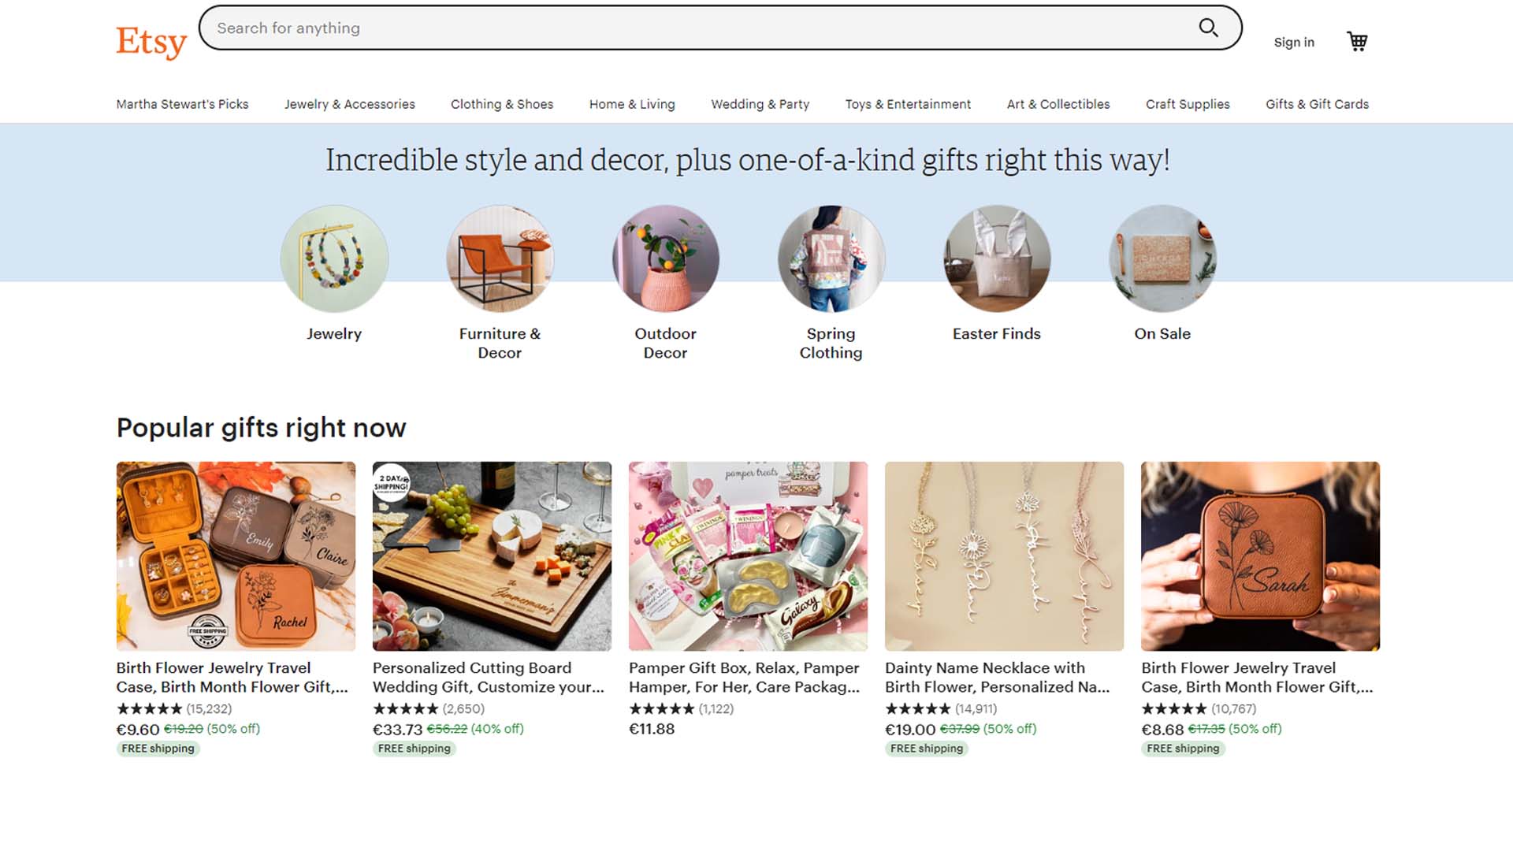The width and height of the screenshot is (1513, 851).
Task: Click the search magnifier icon
Action: coord(1208,28)
